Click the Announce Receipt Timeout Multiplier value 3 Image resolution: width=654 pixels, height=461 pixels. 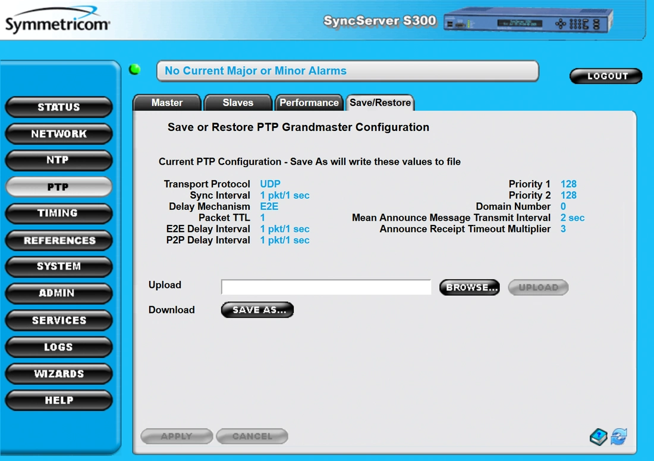[x=563, y=229]
